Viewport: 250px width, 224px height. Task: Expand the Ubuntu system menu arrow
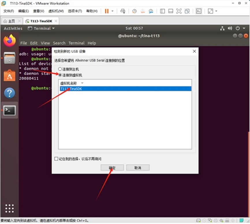(244, 29)
